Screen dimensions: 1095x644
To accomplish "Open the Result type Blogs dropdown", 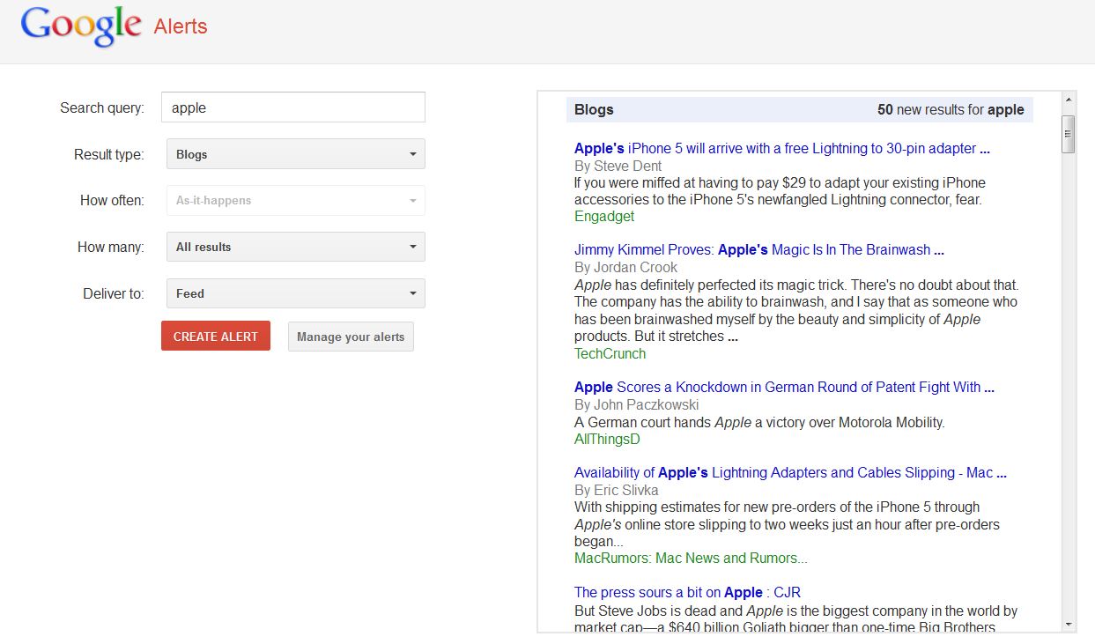I will pos(295,154).
